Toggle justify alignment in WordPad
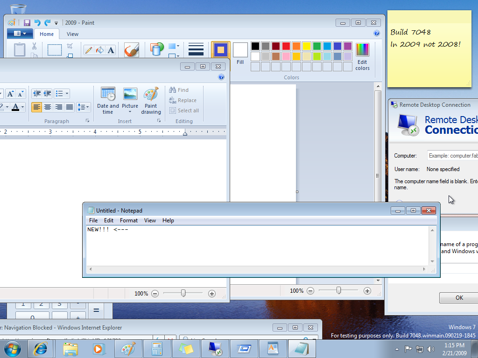This screenshot has width=478, height=358. click(70, 107)
